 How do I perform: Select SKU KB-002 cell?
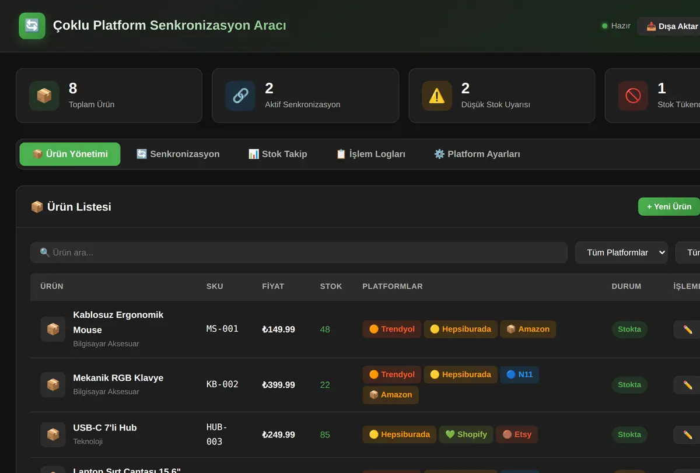[x=222, y=384]
